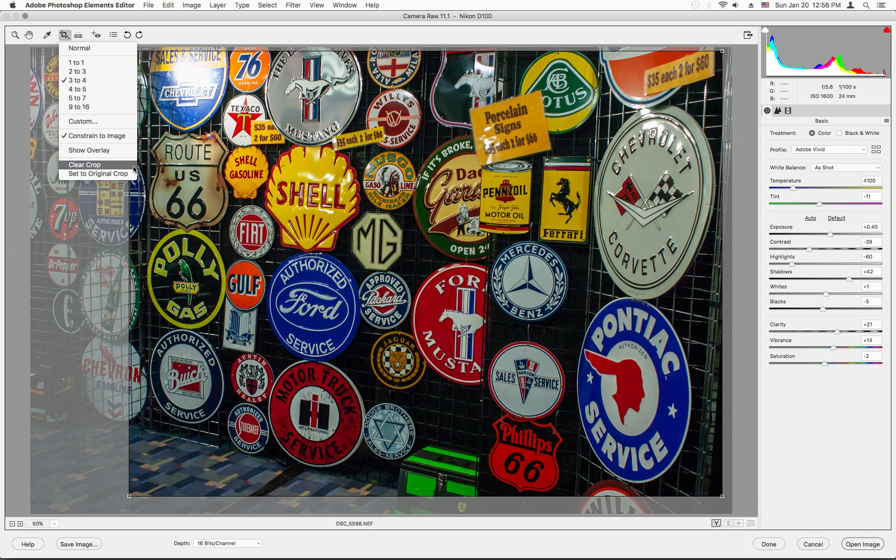This screenshot has width=896, height=560.
Task: Select the Color treatment radio button
Action: (812, 133)
